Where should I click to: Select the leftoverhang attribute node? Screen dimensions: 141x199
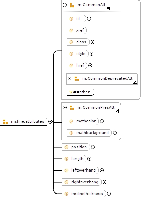[80, 170]
